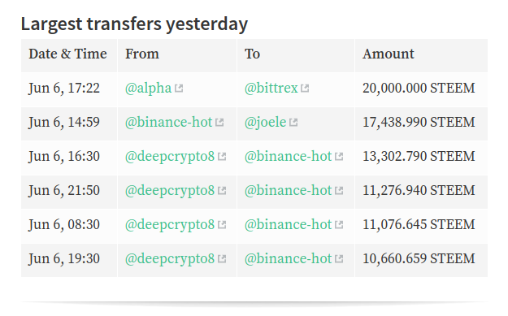This screenshot has width=508, height=316.
Task: Open @binance-hot recipient link in 08:30 row
Action: (x=288, y=225)
